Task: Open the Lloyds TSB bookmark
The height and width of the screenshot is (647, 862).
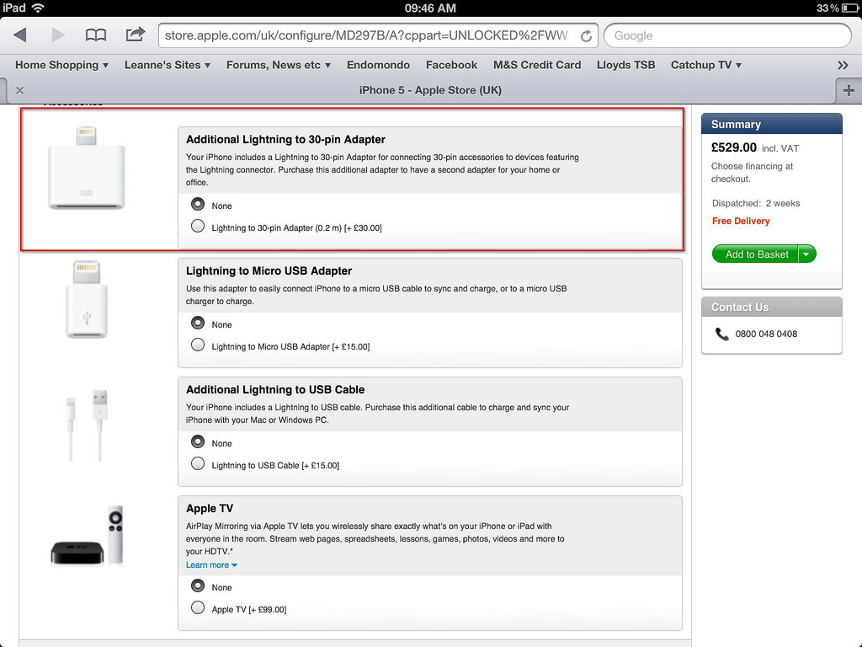Action: click(x=626, y=65)
